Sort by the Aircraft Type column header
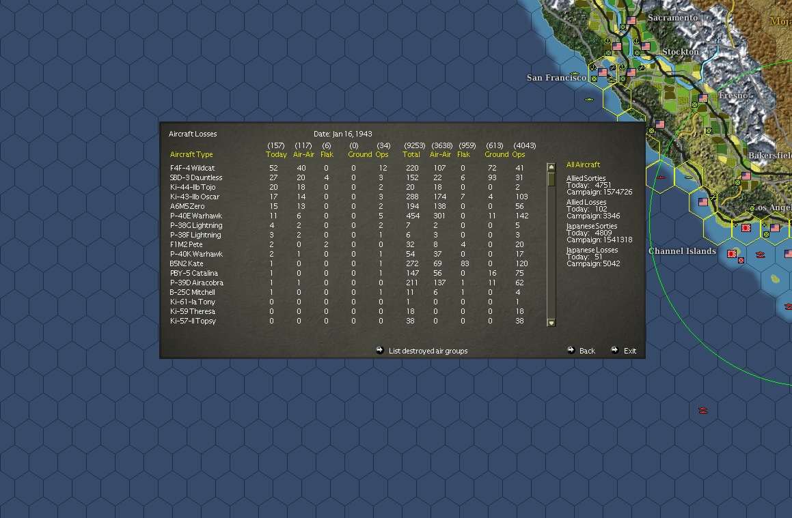 point(191,154)
